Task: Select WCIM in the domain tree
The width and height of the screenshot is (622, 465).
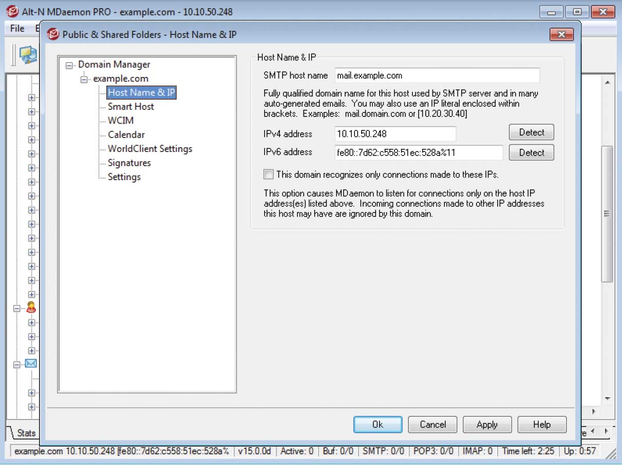Action: pos(121,121)
